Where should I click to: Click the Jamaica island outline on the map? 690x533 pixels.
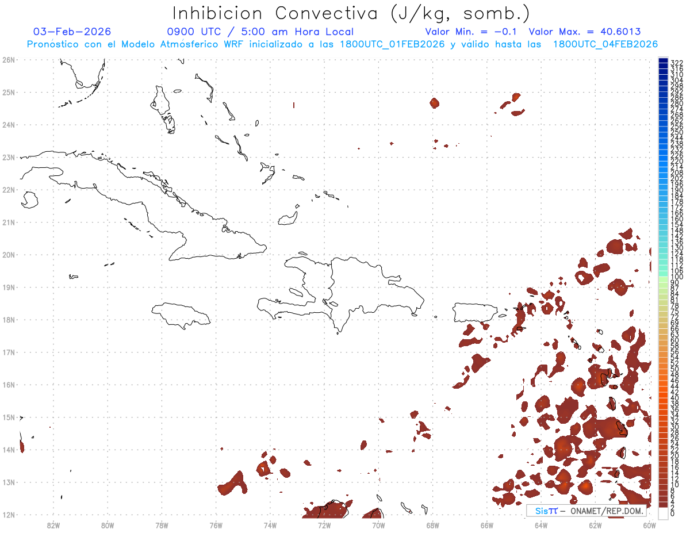[182, 315]
